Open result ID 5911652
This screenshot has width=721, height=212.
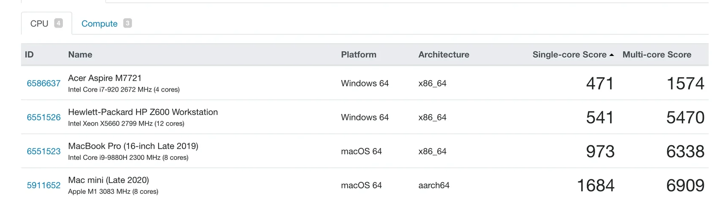click(44, 185)
